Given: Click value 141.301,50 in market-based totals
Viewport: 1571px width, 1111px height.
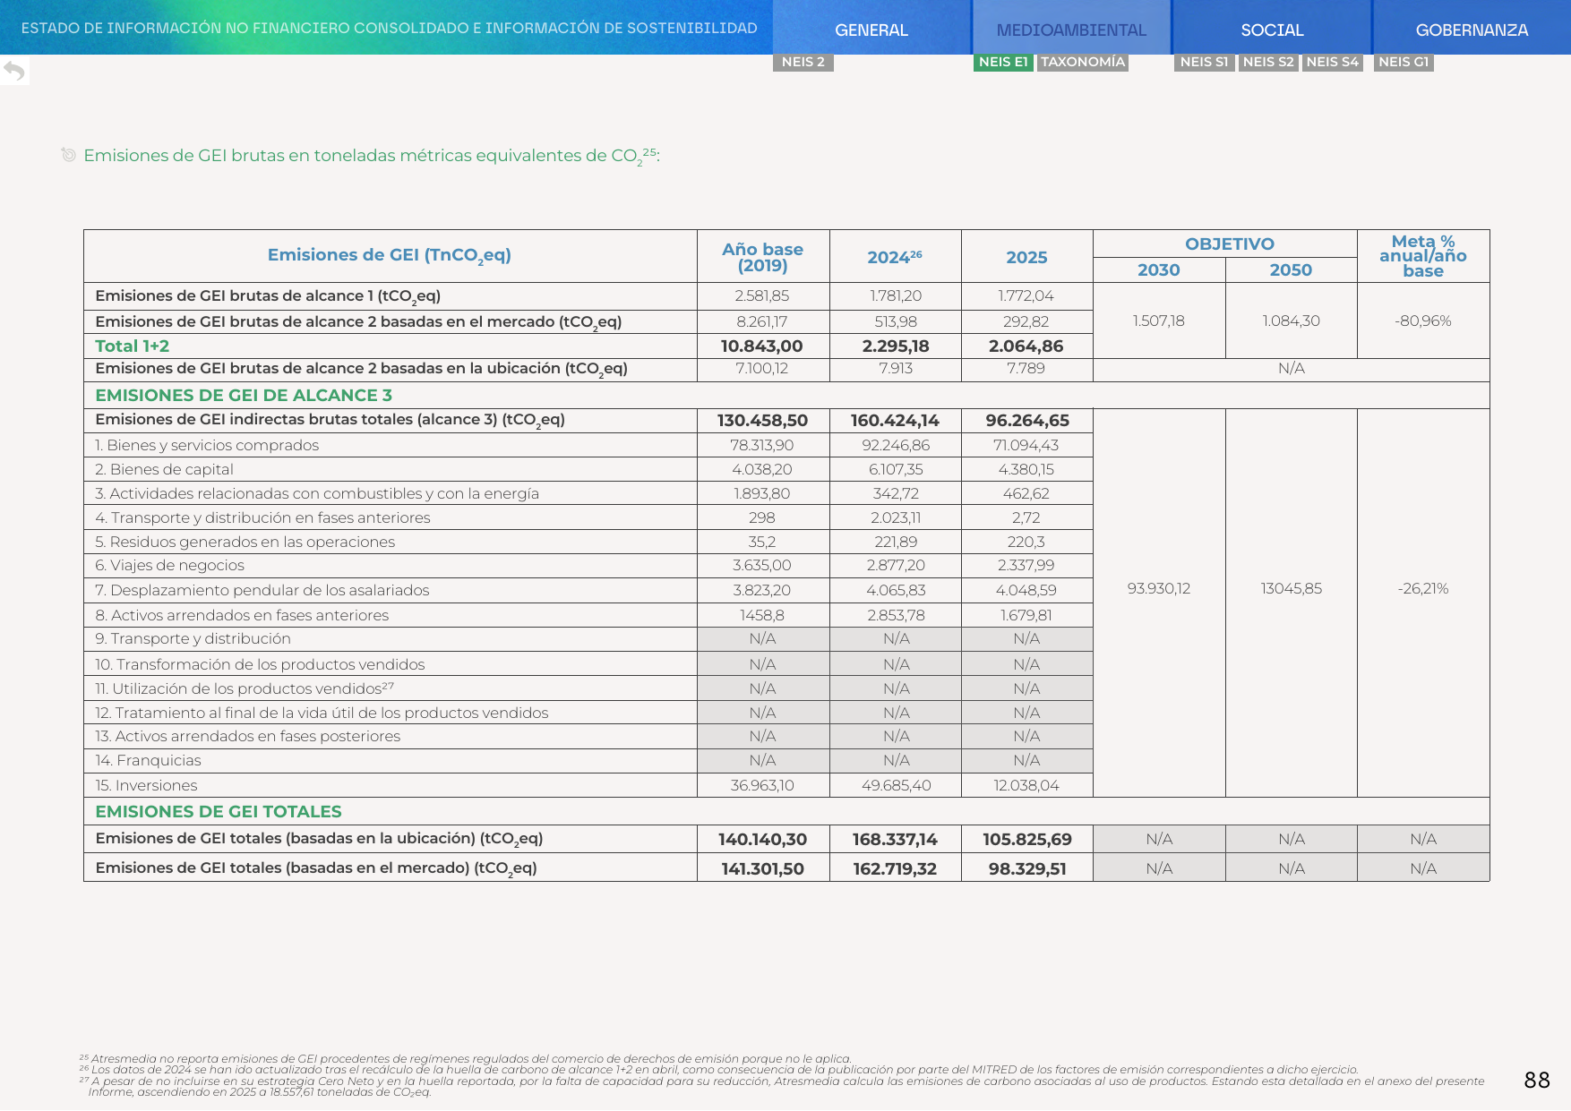Looking at the screenshot, I should point(762,868).
